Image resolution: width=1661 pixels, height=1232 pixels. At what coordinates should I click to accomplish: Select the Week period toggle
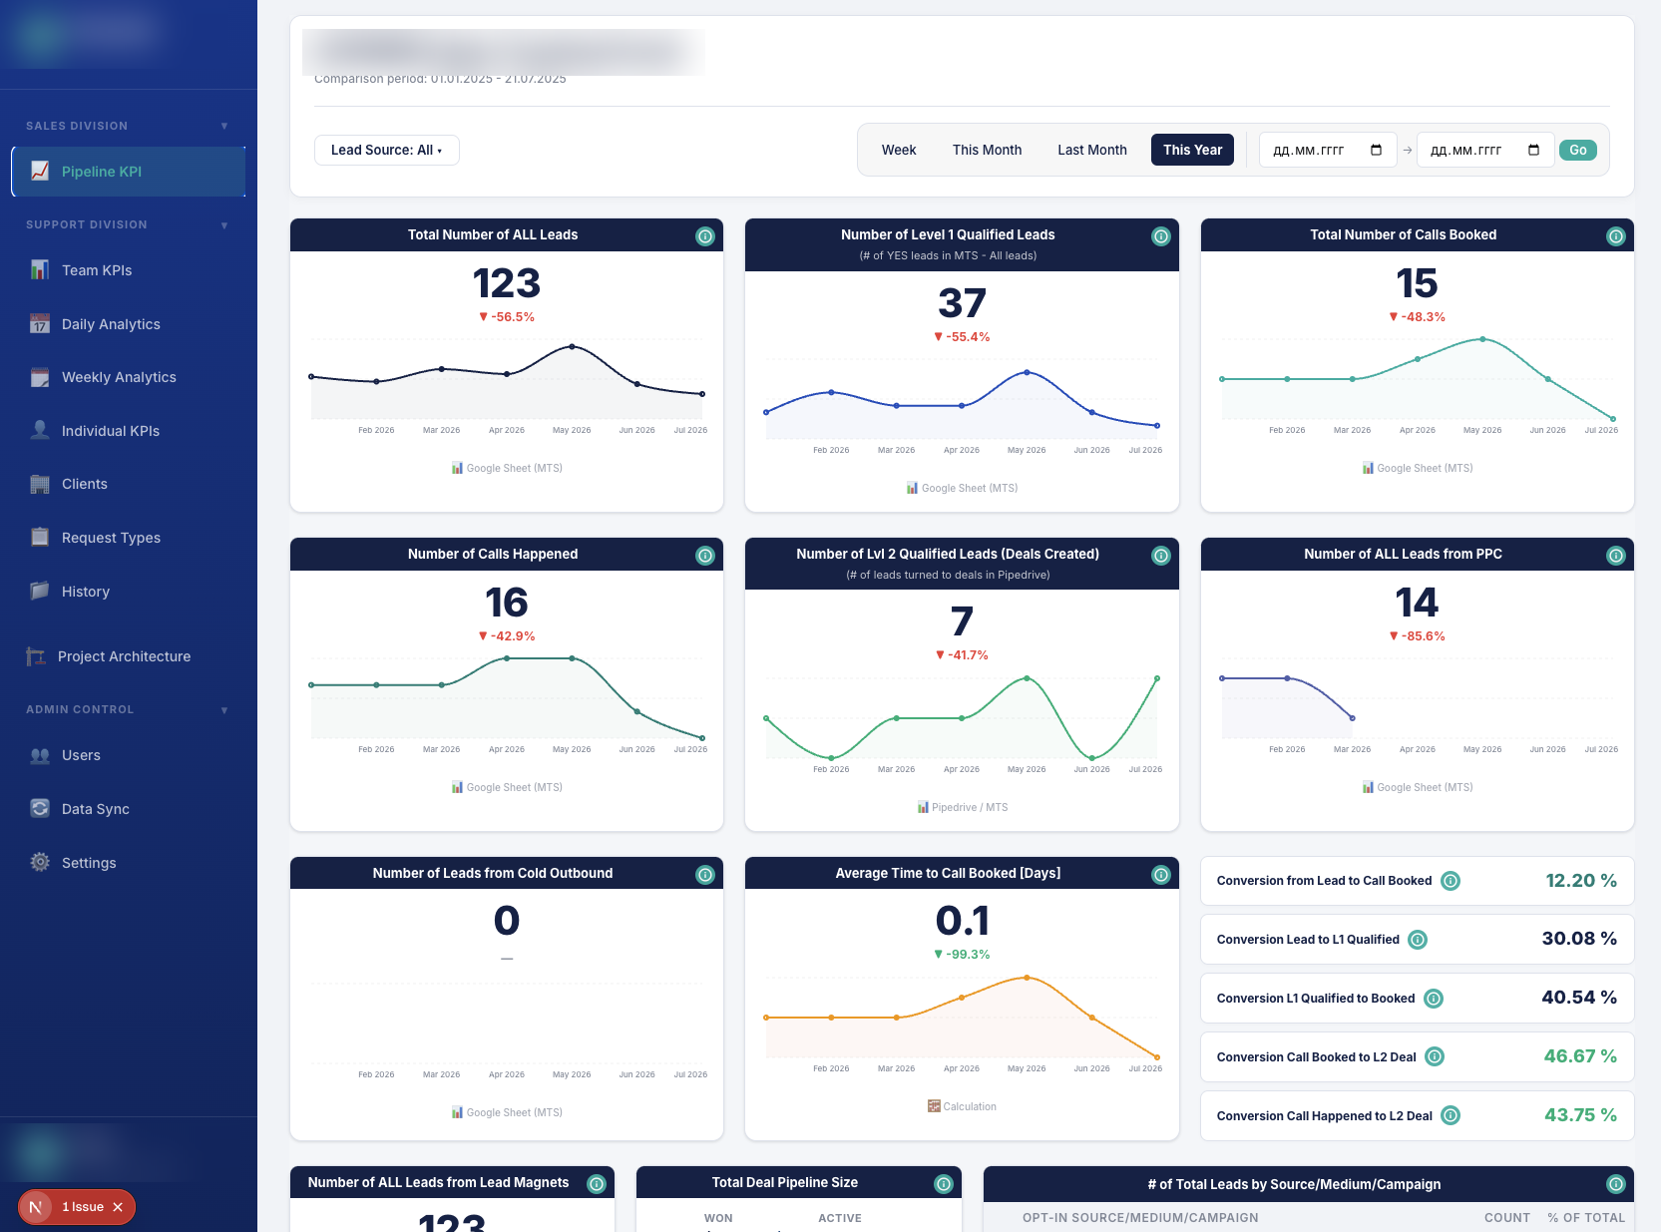point(899,150)
